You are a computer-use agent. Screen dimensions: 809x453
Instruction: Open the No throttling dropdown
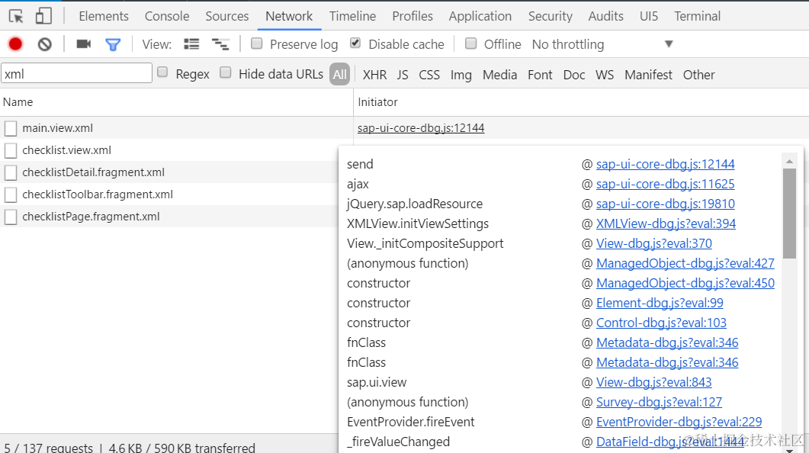[602, 44]
